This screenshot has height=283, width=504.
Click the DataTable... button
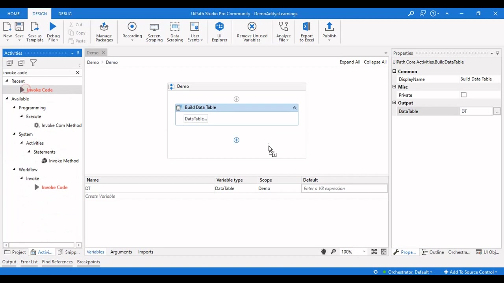coord(196,119)
